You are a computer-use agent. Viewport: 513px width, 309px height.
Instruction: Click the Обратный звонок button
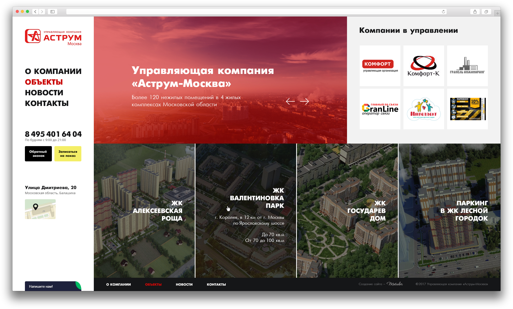(x=38, y=154)
